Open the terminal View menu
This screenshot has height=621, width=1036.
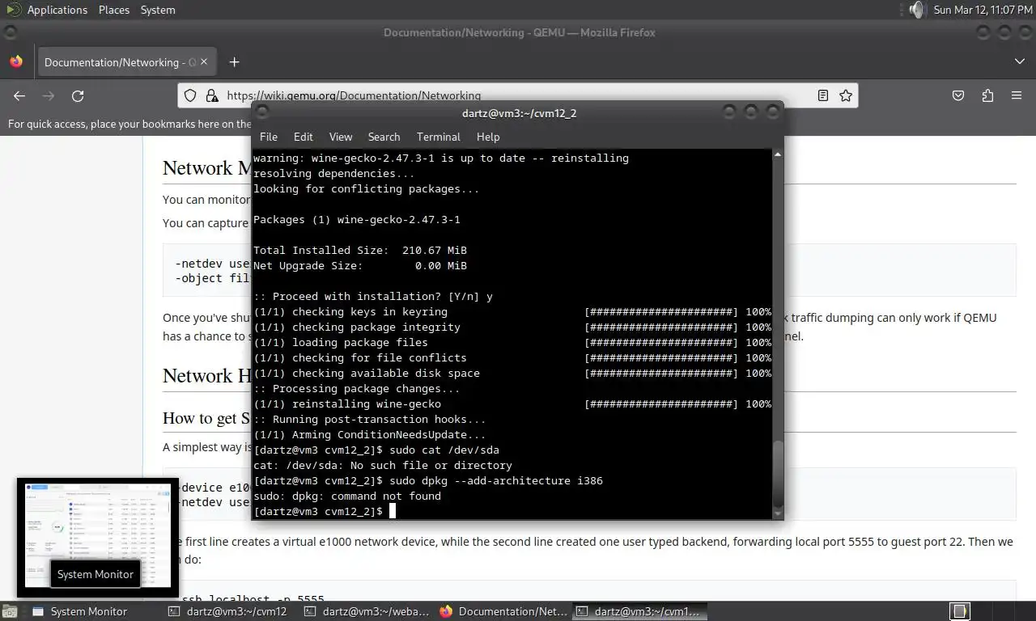coord(341,137)
